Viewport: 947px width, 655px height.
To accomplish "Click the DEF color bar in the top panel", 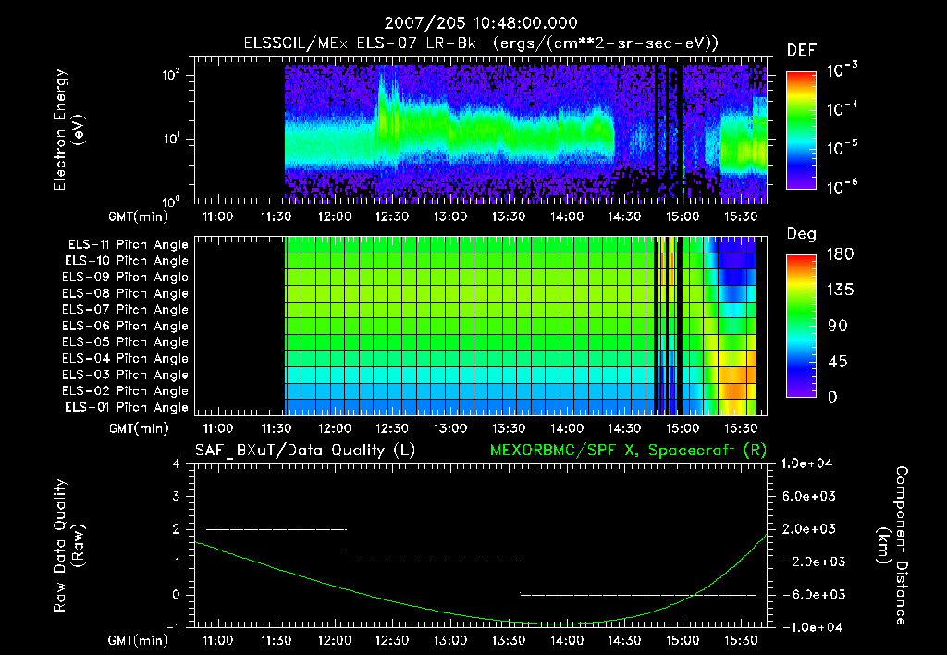I will pos(801,130).
